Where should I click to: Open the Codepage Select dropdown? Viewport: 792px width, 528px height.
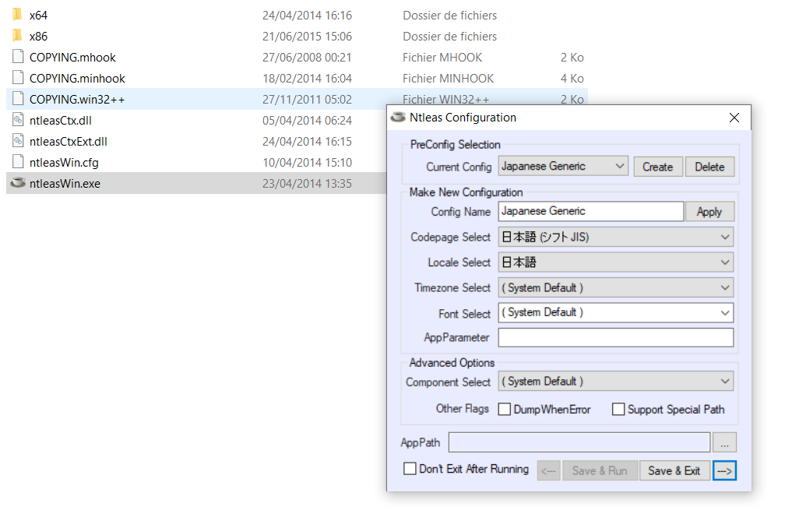pyautogui.click(x=616, y=237)
